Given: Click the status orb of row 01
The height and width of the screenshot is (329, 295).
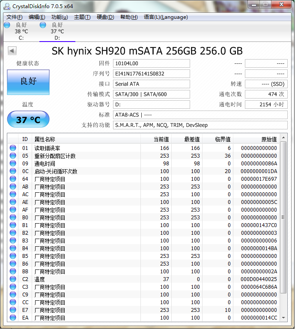Looking at the screenshot, I should click(x=13, y=148).
